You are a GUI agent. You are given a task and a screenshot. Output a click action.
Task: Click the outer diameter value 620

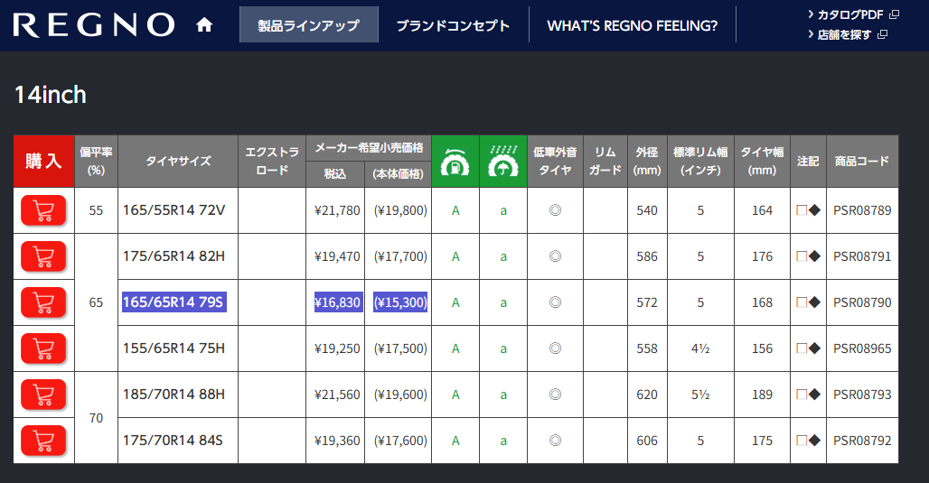tap(647, 395)
